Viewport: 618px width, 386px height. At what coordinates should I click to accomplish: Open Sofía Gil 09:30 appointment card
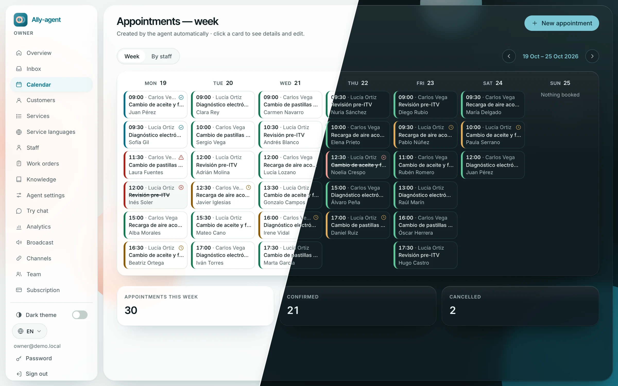(156, 135)
